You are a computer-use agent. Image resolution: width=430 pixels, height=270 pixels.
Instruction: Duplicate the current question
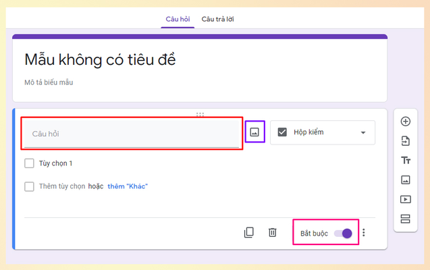[x=249, y=232]
